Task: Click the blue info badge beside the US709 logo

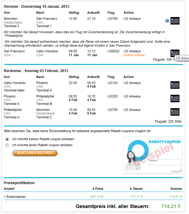Action: 167,21
